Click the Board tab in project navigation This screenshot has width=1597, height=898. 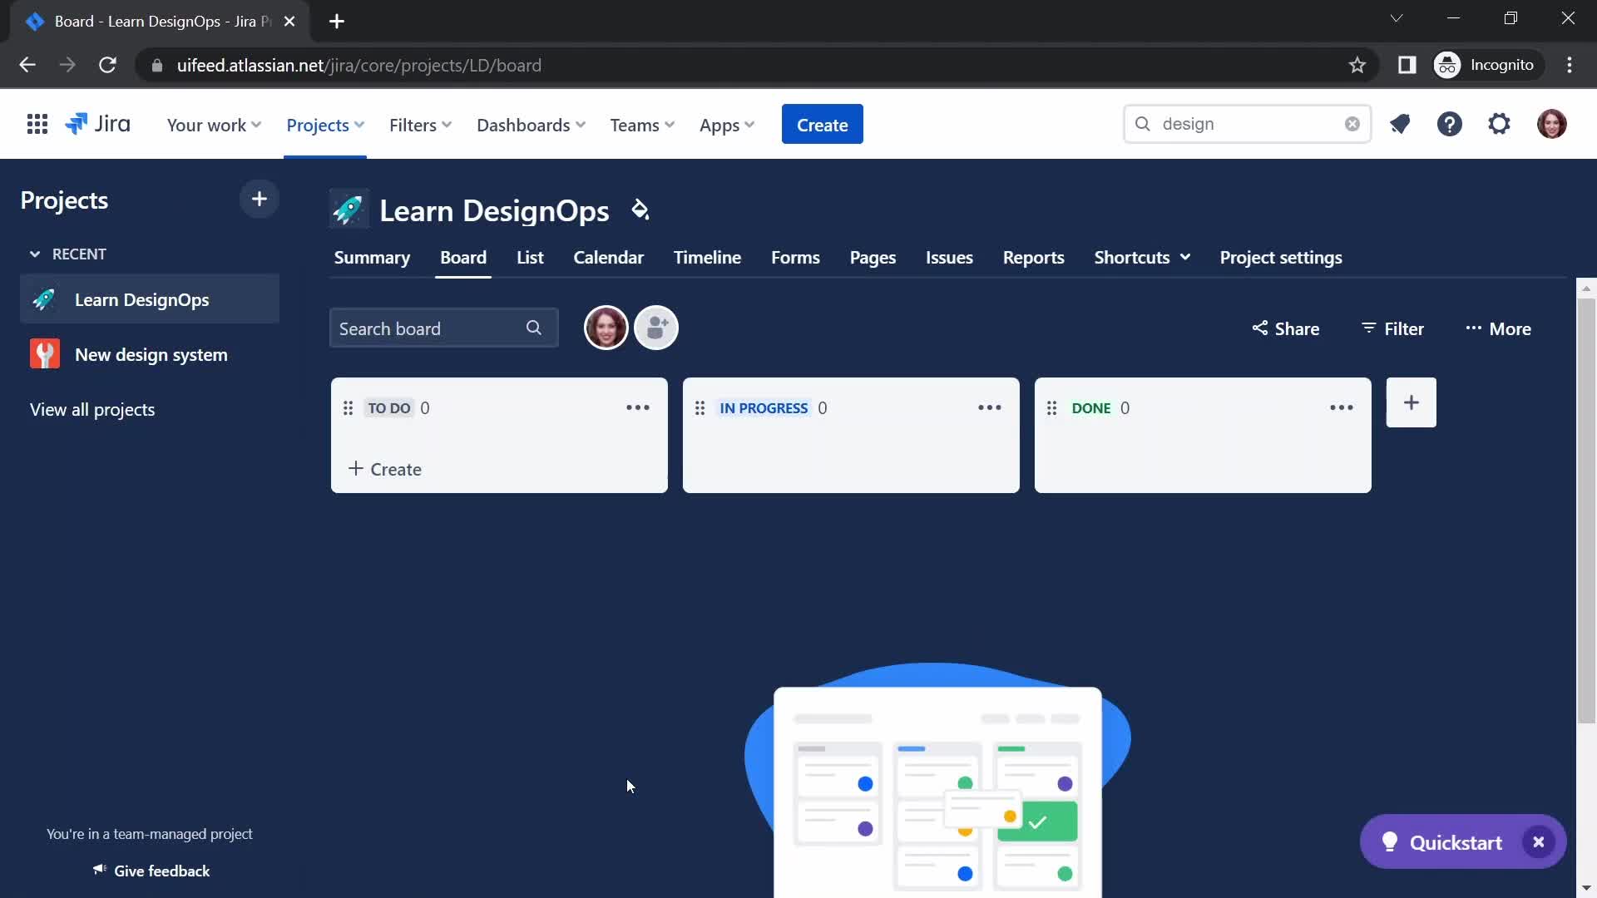tap(462, 257)
